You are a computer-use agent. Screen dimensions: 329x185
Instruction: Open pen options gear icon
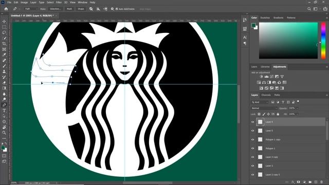coord(112,9)
